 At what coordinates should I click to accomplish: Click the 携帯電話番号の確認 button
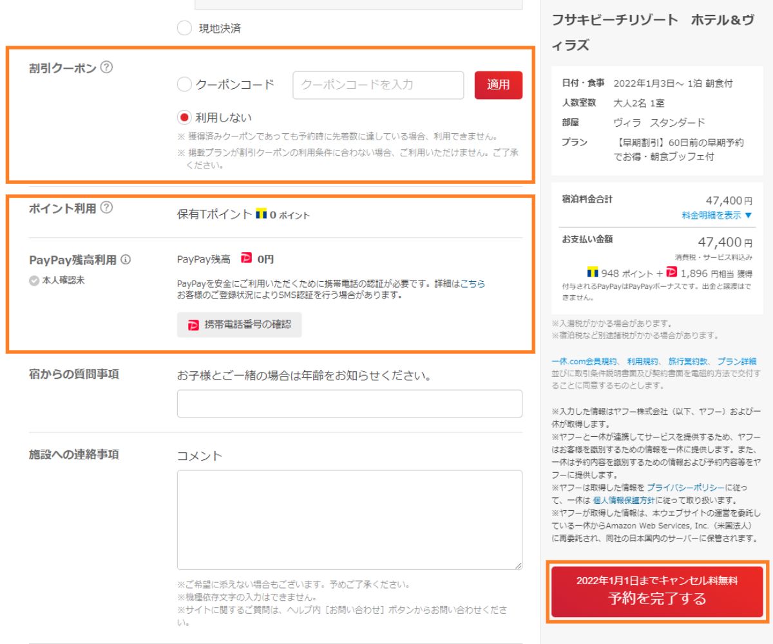[240, 326]
